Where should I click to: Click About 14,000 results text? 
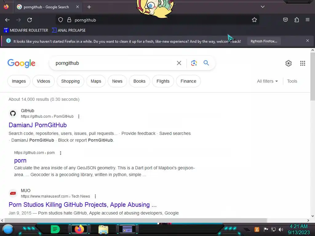(44, 99)
